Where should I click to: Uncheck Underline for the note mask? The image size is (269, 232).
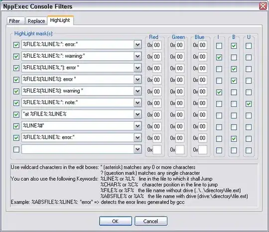click(249, 104)
